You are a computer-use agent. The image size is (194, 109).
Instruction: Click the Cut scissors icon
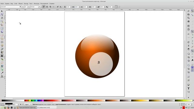pyautogui.click(x=189, y=46)
